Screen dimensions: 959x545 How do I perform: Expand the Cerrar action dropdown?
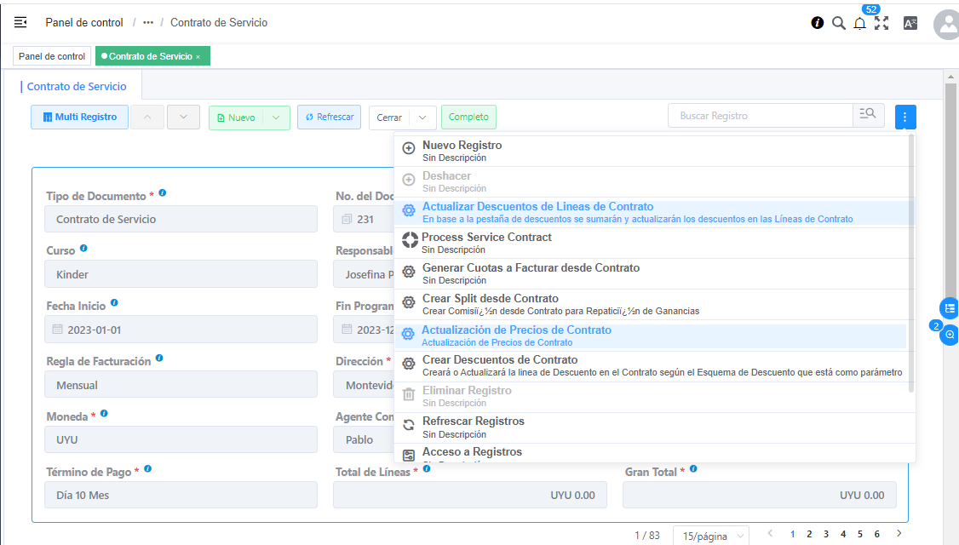(x=423, y=118)
